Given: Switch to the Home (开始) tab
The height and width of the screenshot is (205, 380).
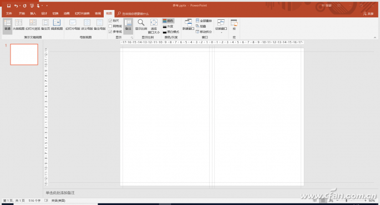Looking at the screenshot, I should pyautogui.click(x=22, y=13).
